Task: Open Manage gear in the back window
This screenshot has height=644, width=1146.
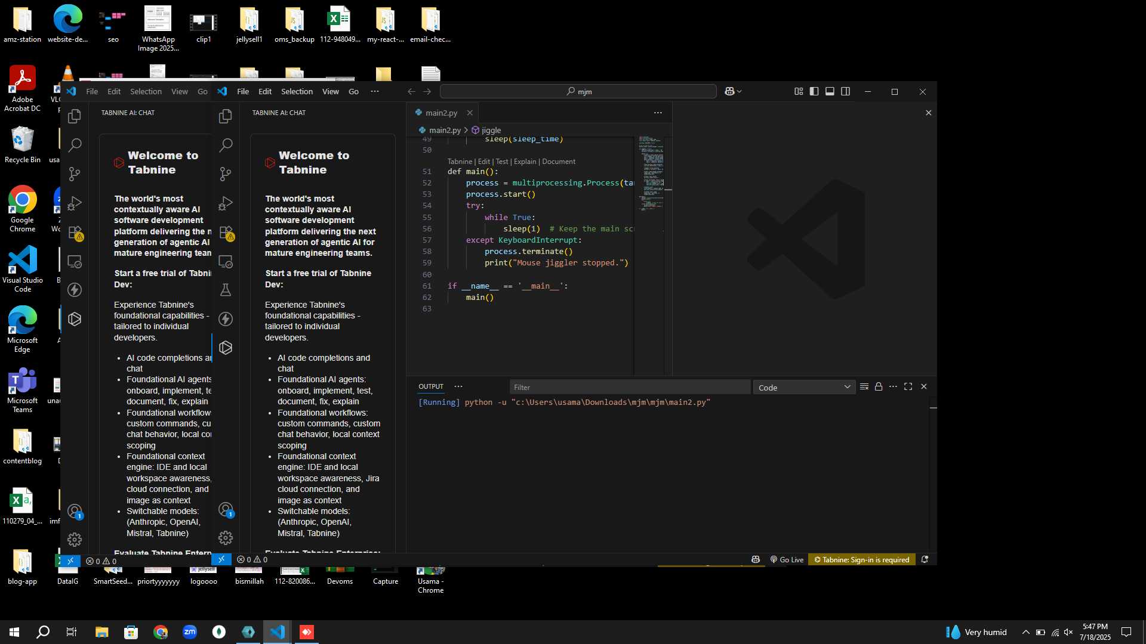Action: click(75, 540)
